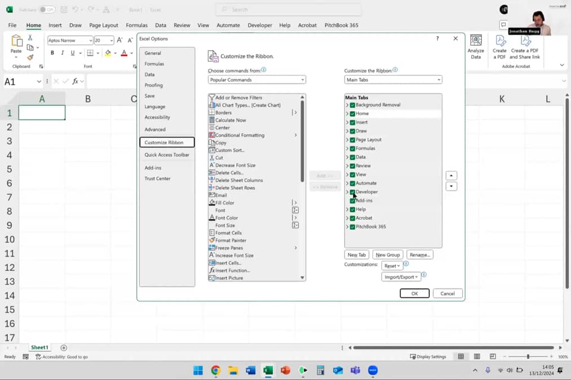
Task: Open the Choose commands from dropdown
Action: click(x=256, y=79)
